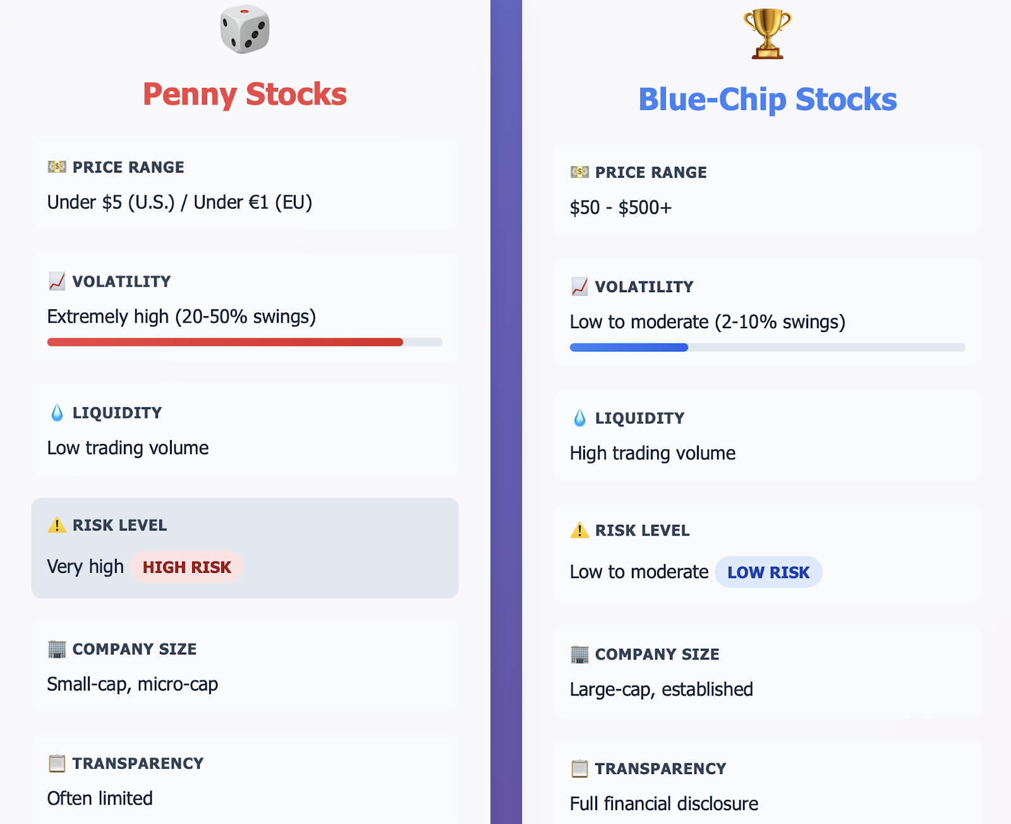Click the clipboard icon in Penny Stocks Transparency
1011x824 pixels.
(x=57, y=763)
